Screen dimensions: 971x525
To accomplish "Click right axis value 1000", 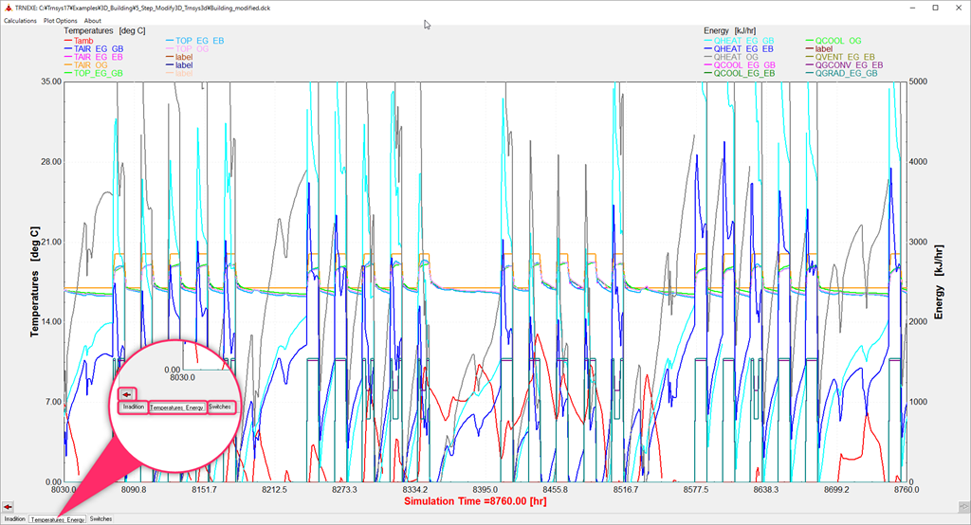I will click(x=918, y=402).
